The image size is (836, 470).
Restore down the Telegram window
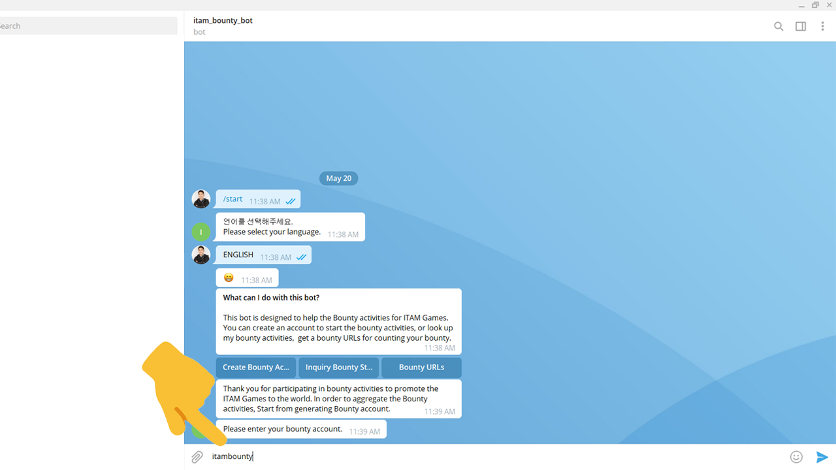pyautogui.click(x=815, y=5)
